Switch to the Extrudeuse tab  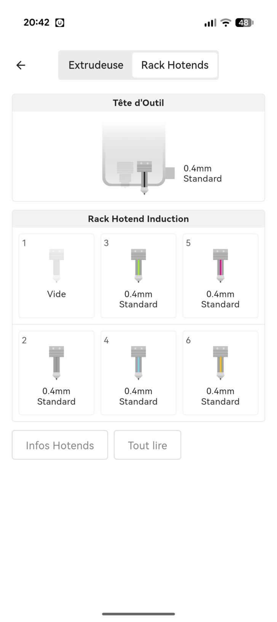pos(96,65)
